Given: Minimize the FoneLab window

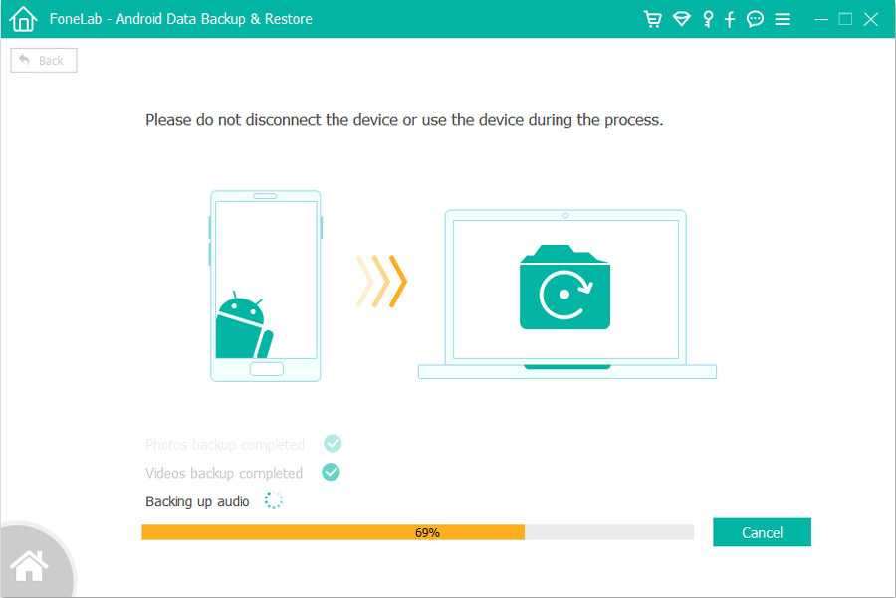Looking at the screenshot, I should 821,19.
